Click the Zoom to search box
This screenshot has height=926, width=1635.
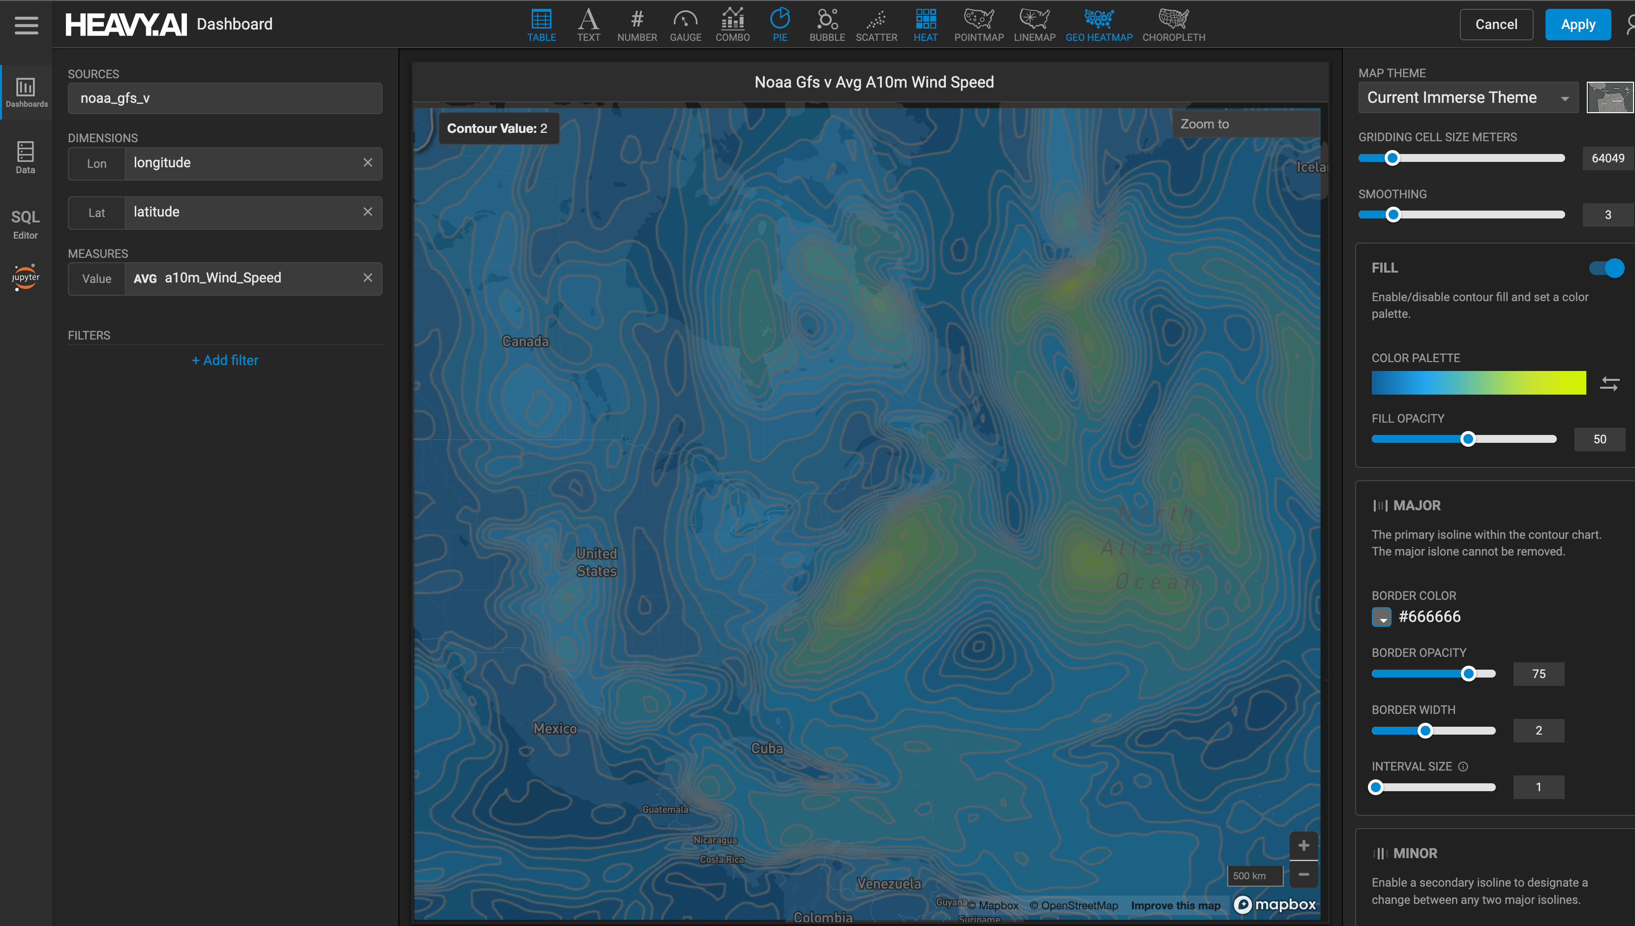(x=1244, y=124)
